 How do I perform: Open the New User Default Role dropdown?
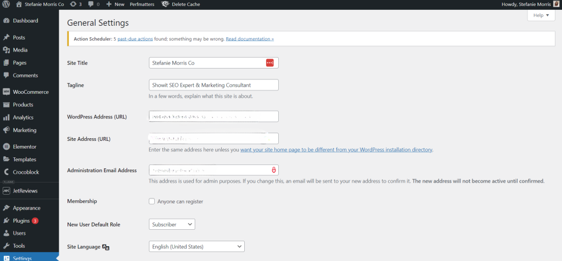click(172, 224)
